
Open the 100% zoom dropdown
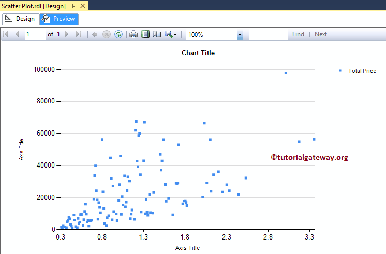coord(240,35)
